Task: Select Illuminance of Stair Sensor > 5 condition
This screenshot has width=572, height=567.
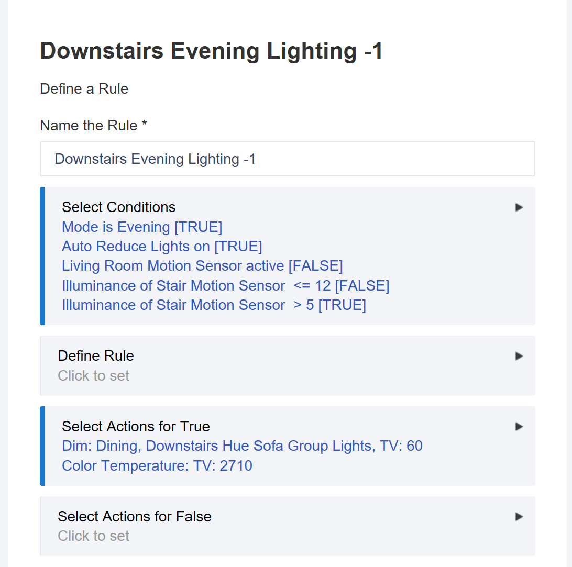Action: pos(214,305)
